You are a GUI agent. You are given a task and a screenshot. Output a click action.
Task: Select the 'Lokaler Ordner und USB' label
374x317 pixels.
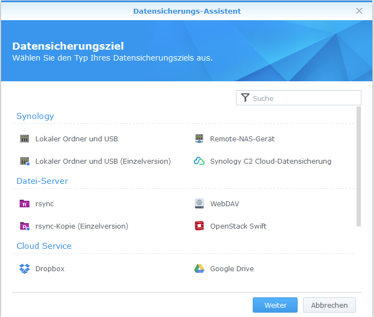[x=76, y=139]
